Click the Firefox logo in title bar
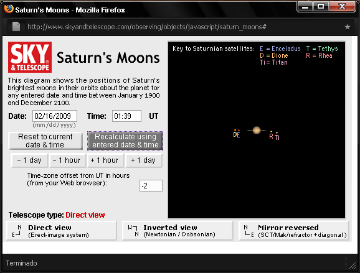The image size is (360, 273). (9, 9)
